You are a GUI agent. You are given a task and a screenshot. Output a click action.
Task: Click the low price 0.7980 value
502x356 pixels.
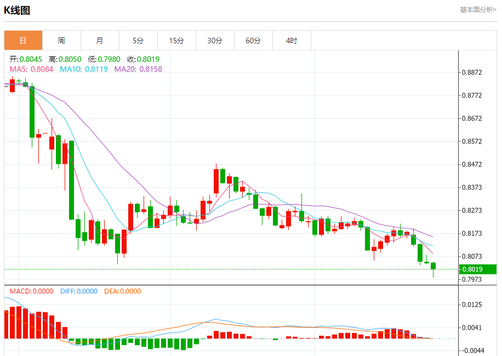[x=109, y=59]
